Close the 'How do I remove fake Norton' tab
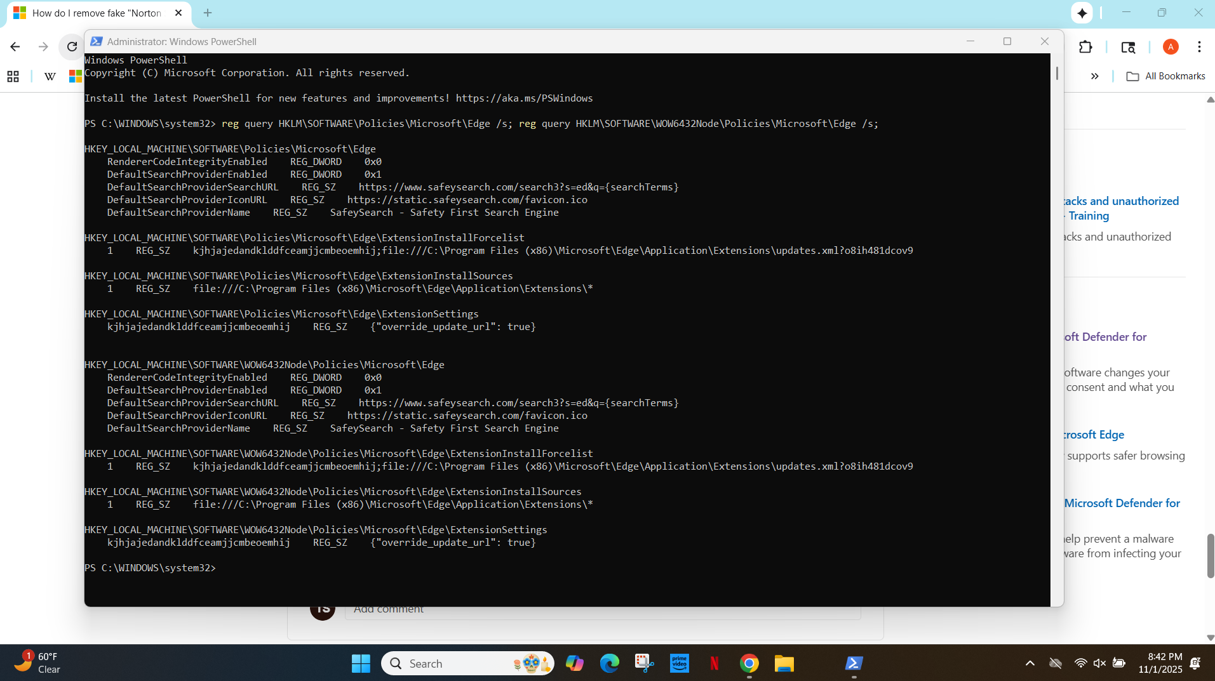1215x681 pixels. (178, 13)
